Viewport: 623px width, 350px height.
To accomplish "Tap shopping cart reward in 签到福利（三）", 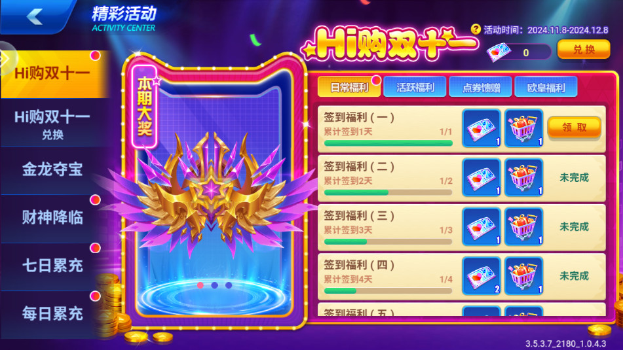I will [523, 226].
